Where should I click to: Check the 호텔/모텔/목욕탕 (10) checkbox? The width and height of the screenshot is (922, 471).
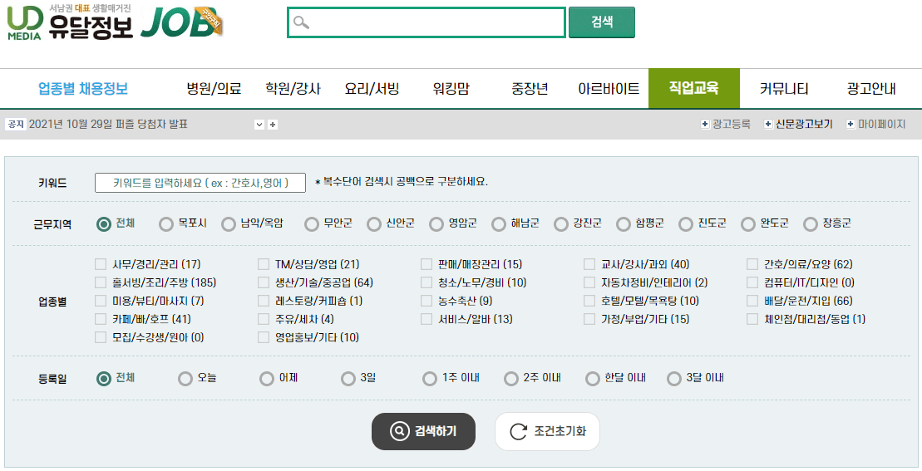pyautogui.click(x=589, y=301)
